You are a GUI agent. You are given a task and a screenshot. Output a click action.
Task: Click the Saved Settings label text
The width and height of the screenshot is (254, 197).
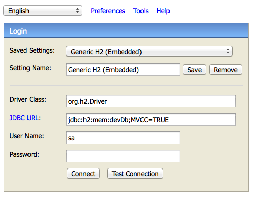pyautogui.click(x=32, y=50)
